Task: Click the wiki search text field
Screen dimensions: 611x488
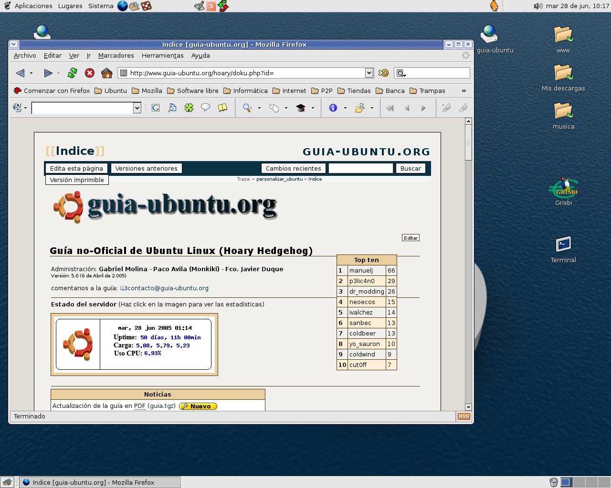Action: [360, 168]
